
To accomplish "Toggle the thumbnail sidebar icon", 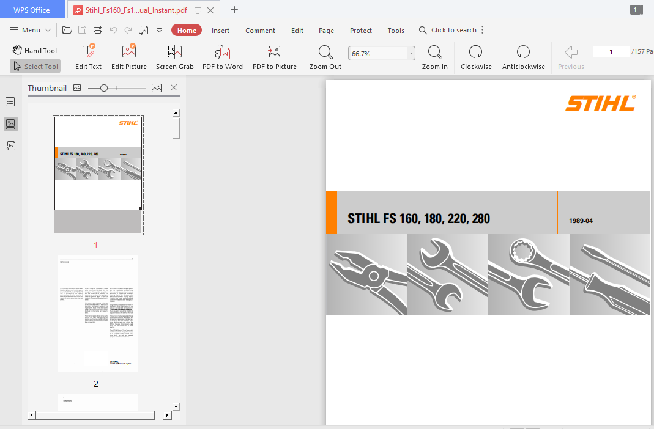I will (x=10, y=123).
